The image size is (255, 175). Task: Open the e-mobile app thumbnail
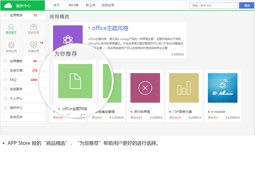(x=222, y=88)
